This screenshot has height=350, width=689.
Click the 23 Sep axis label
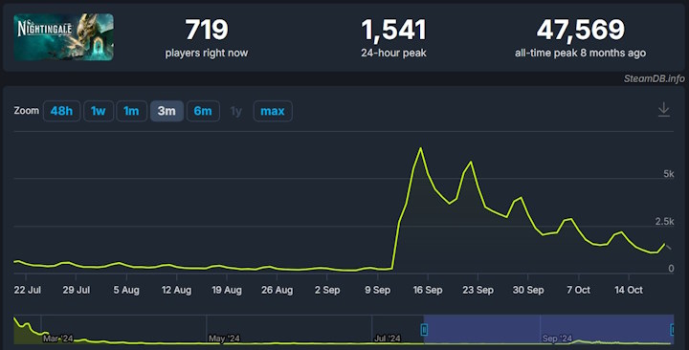pyautogui.click(x=478, y=290)
